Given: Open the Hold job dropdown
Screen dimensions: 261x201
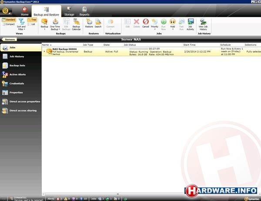Looking at the screenshot, I should pos(173,24).
